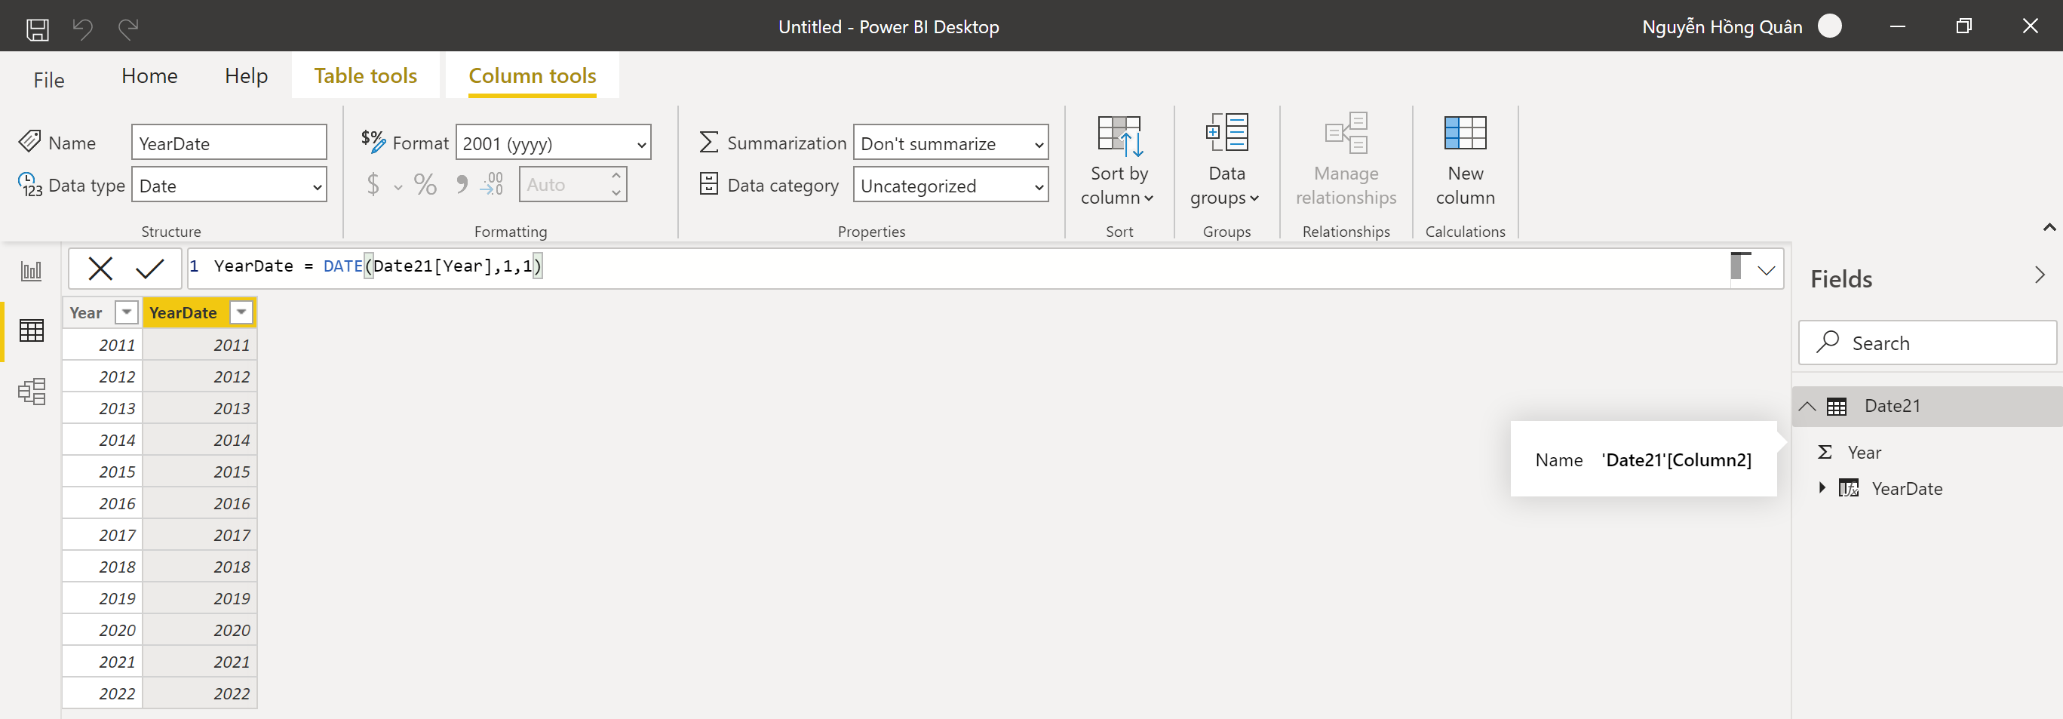The width and height of the screenshot is (2063, 719).
Task: Expand the formula bar with the chevron
Action: click(x=1766, y=271)
